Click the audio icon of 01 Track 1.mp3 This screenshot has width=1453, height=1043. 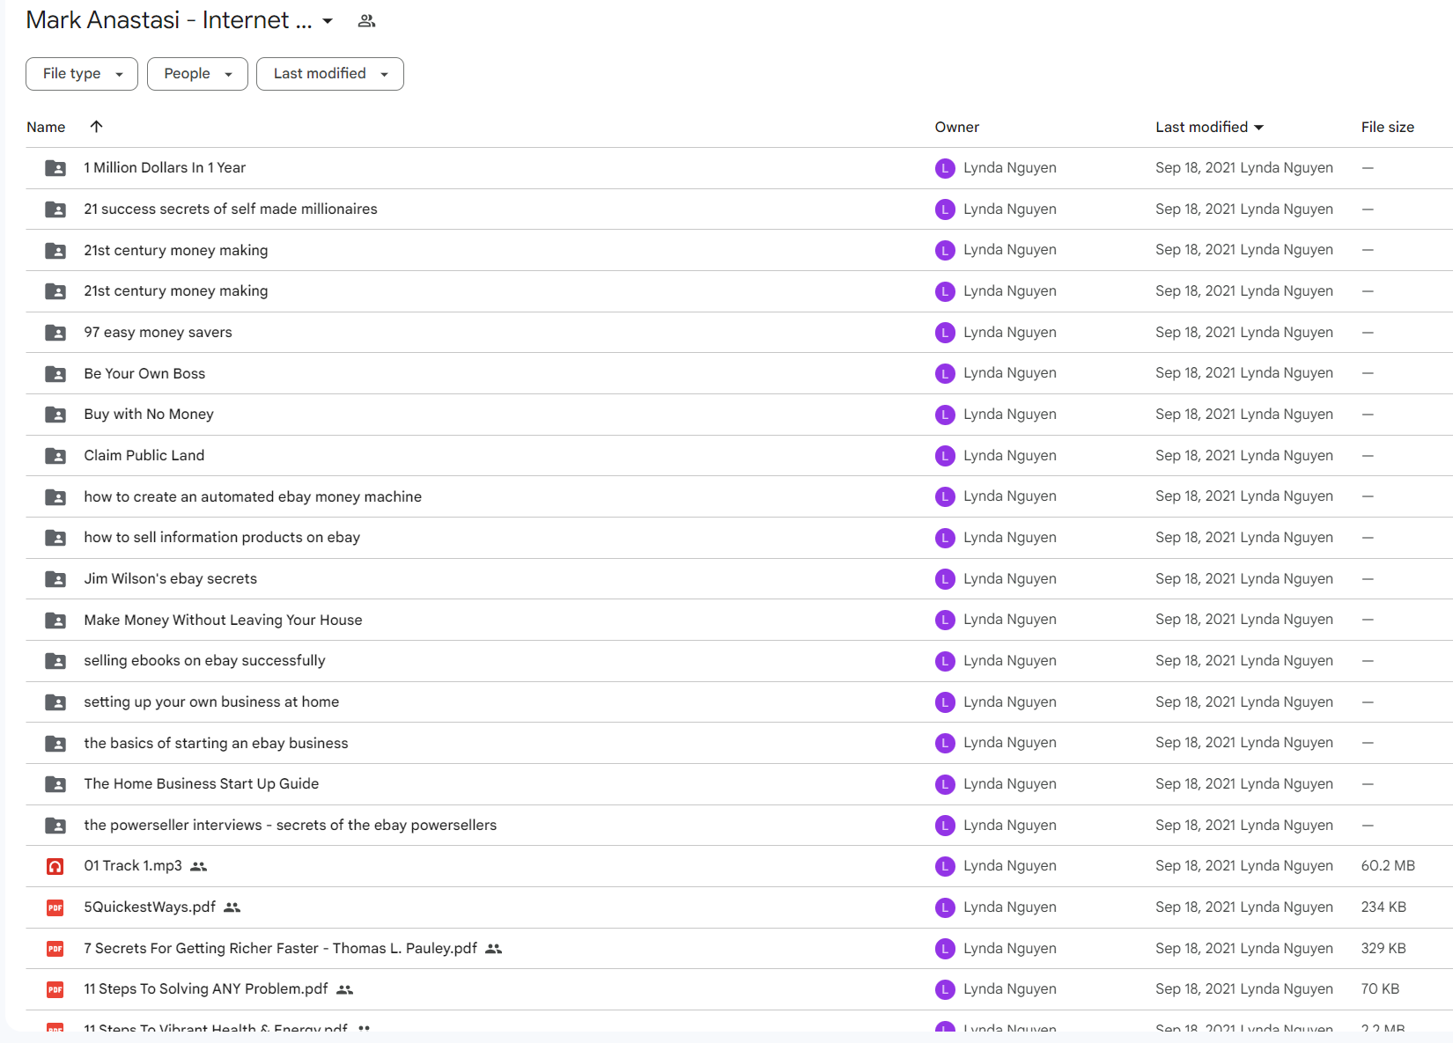pos(55,867)
